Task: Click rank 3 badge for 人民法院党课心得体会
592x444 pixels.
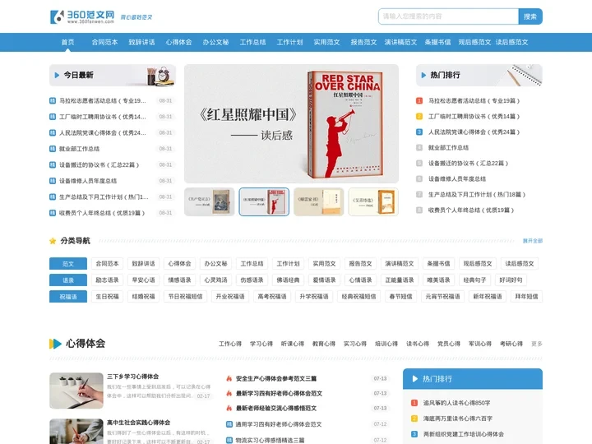Action: pyautogui.click(x=419, y=132)
